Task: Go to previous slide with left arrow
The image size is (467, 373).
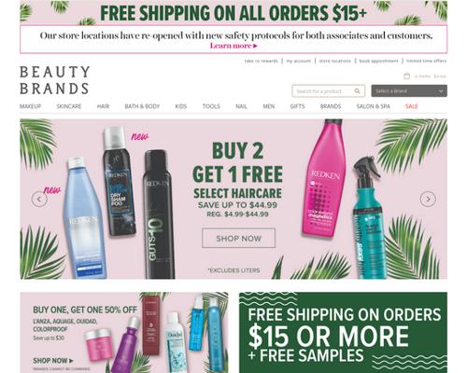Action: [39, 200]
